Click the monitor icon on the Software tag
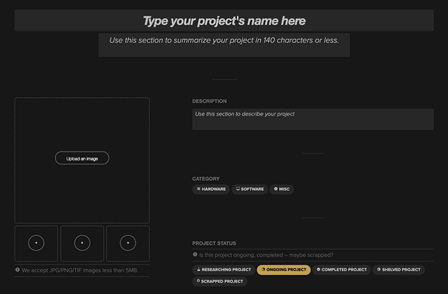 237,189
